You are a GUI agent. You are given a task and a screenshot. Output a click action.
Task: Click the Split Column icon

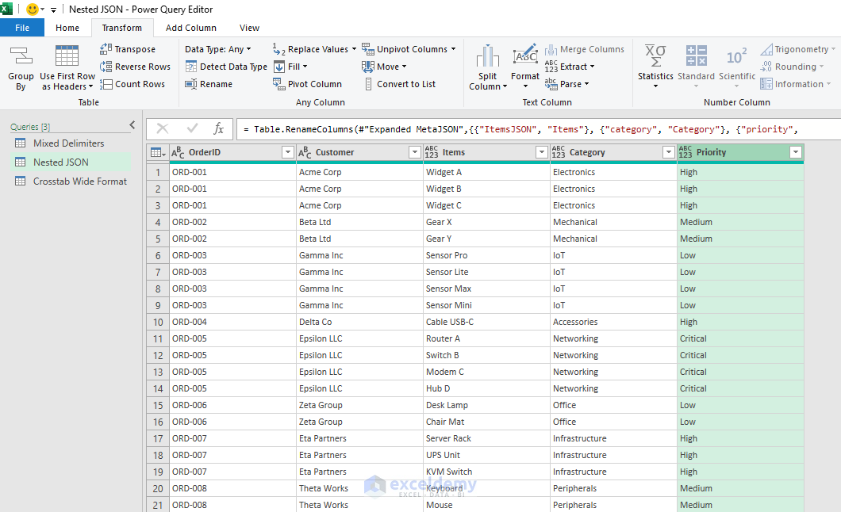(488, 55)
